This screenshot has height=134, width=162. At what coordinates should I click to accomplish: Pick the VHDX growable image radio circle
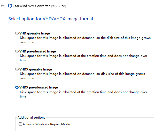(17, 69)
